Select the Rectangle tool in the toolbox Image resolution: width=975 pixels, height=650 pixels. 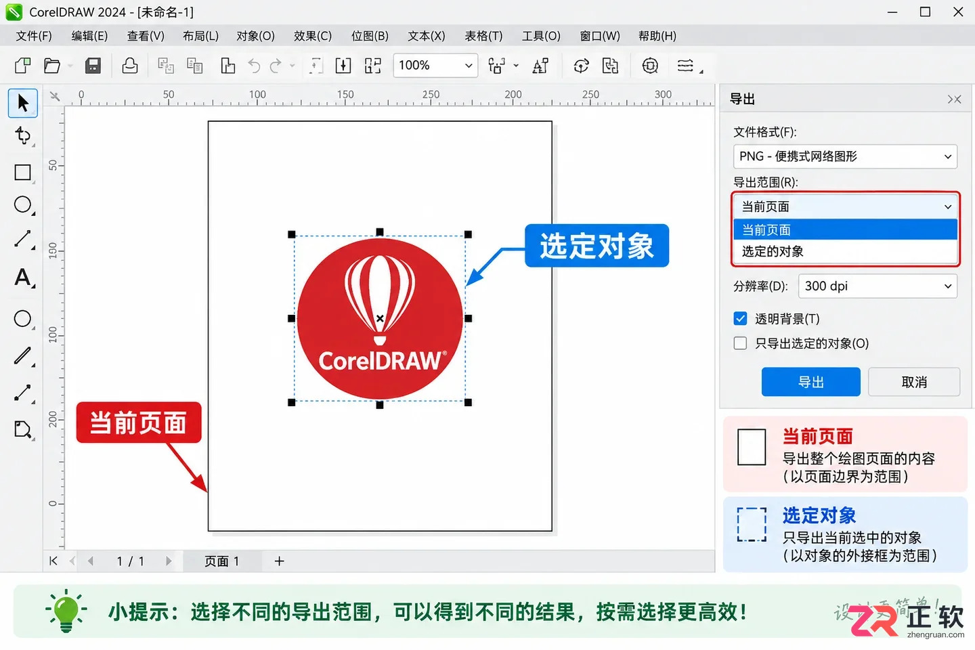(23, 173)
